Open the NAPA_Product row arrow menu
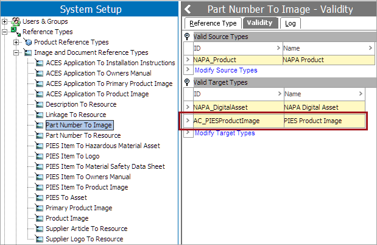Image resolution: width=377 pixels, height=245 pixels. [188, 60]
